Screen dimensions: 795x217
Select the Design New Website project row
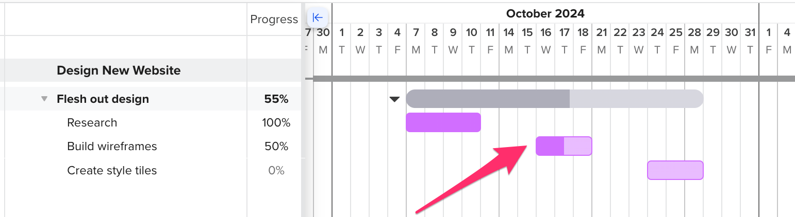151,70
